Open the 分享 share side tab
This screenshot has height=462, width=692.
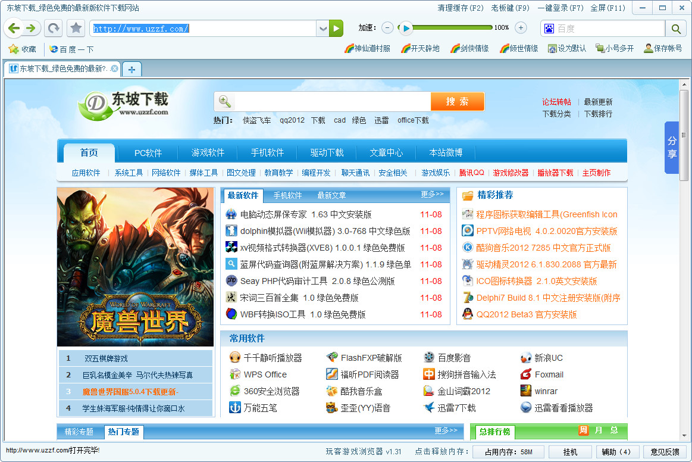click(x=672, y=148)
